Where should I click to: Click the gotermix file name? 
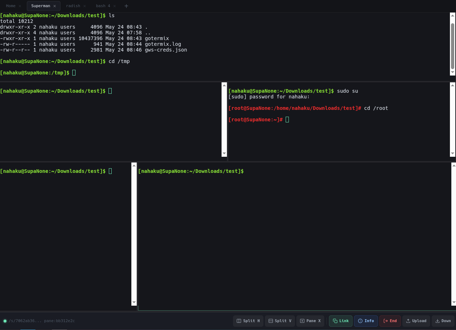157,38
